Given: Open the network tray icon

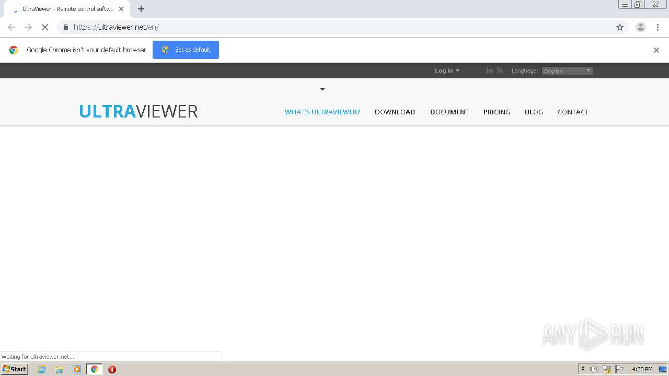Looking at the screenshot, I should [607, 369].
